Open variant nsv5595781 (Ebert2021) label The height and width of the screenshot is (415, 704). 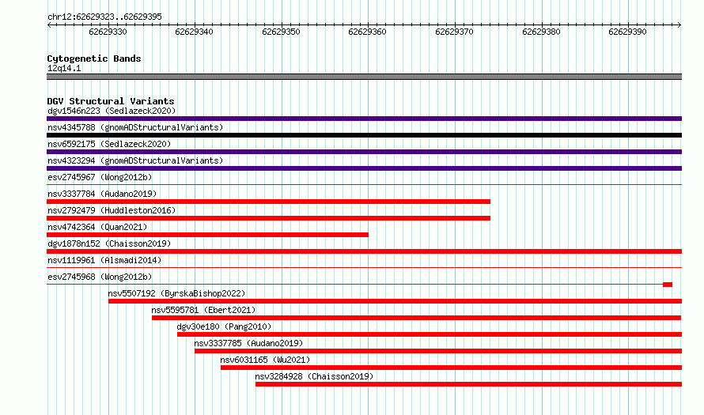tap(203, 310)
